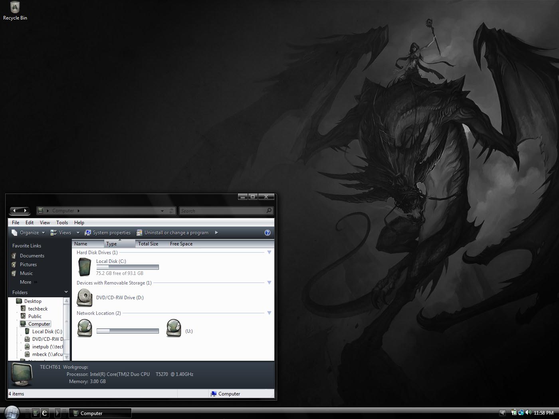Show more toolbar commands overflow arrow
This screenshot has width=559, height=419.
point(216,233)
